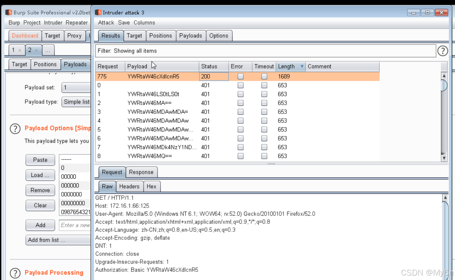Toggle Error checkbox for request 2
The height and width of the screenshot is (280, 455).
coord(240,103)
